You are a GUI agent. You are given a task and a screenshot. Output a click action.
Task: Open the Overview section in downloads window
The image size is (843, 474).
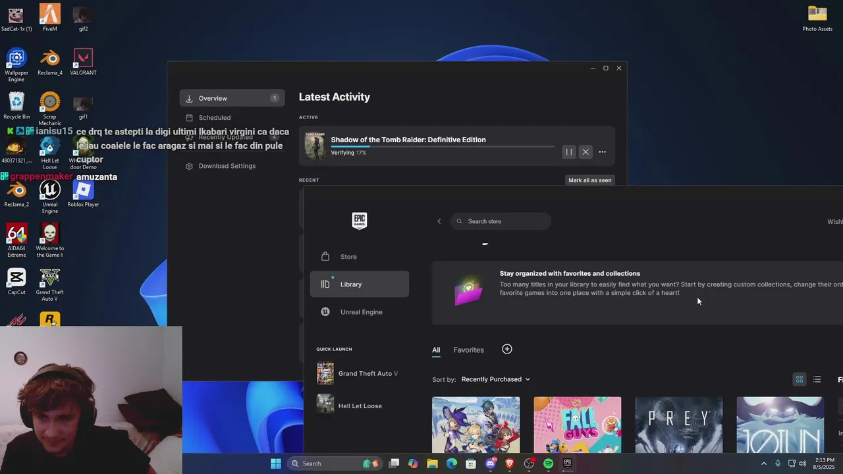pos(232,98)
